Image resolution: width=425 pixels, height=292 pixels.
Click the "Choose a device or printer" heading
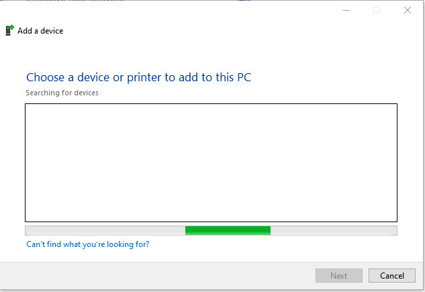pos(138,77)
